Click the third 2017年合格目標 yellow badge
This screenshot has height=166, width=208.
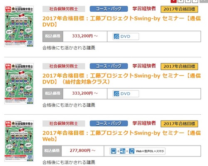point(179,124)
